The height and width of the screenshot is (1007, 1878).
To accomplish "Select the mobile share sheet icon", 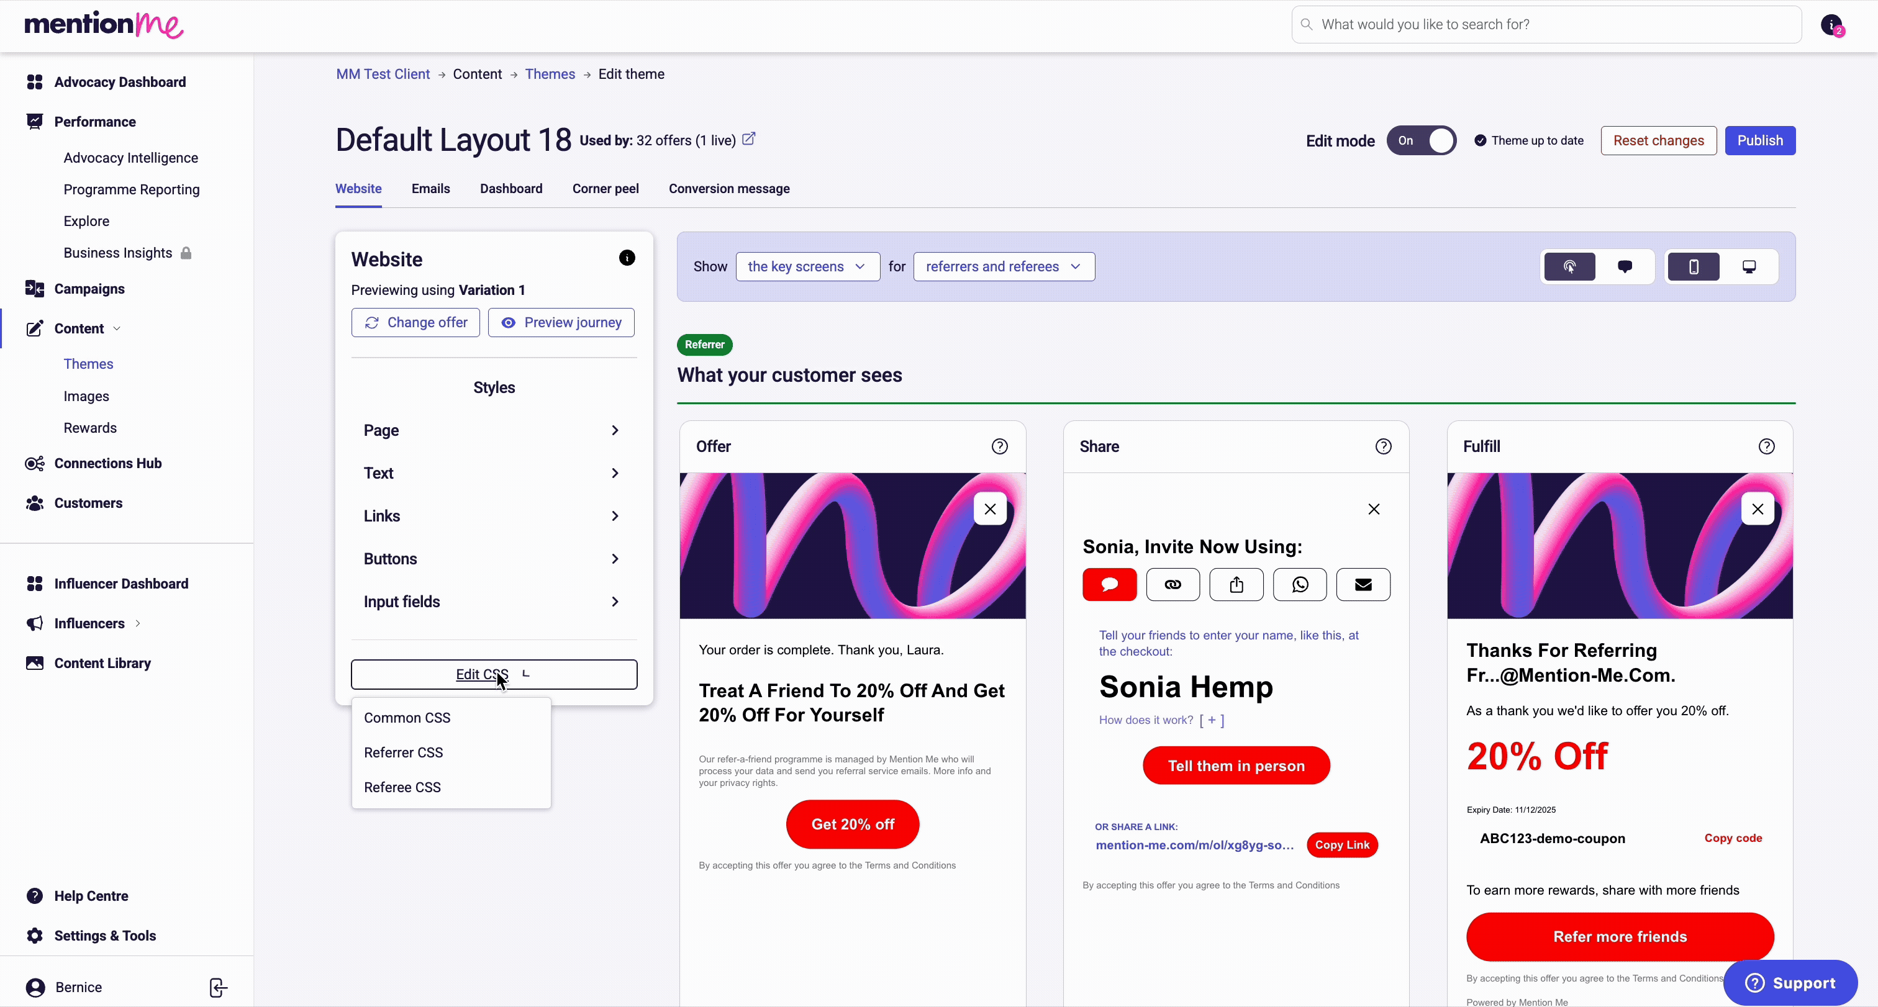I will [1236, 584].
